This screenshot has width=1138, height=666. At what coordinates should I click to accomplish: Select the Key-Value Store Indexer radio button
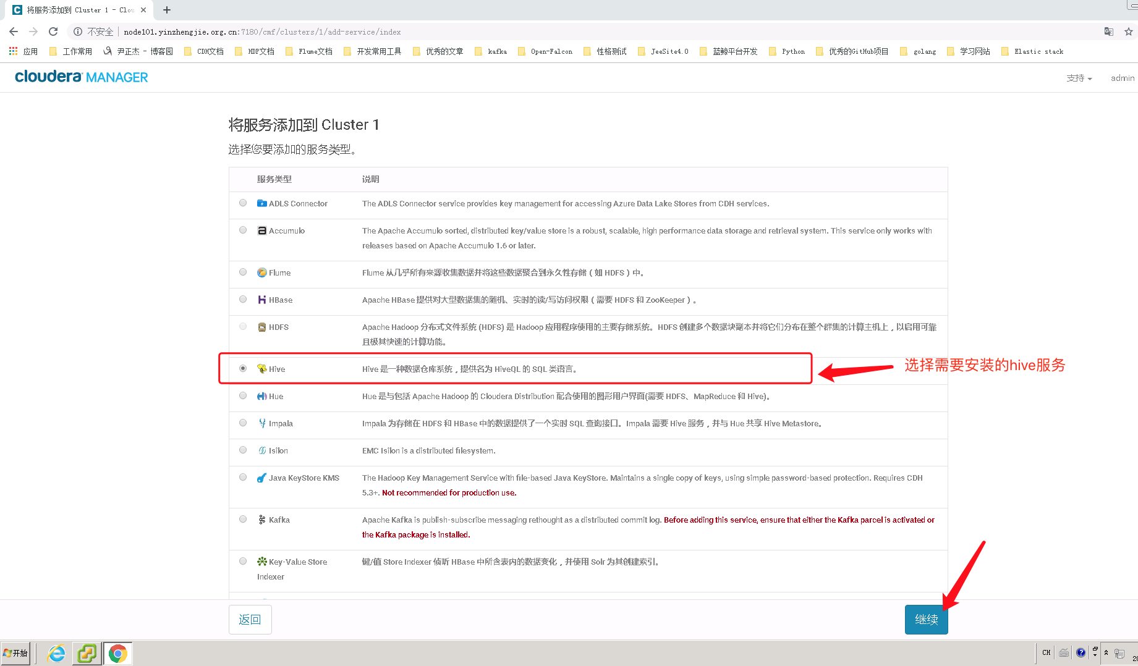pyautogui.click(x=242, y=561)
